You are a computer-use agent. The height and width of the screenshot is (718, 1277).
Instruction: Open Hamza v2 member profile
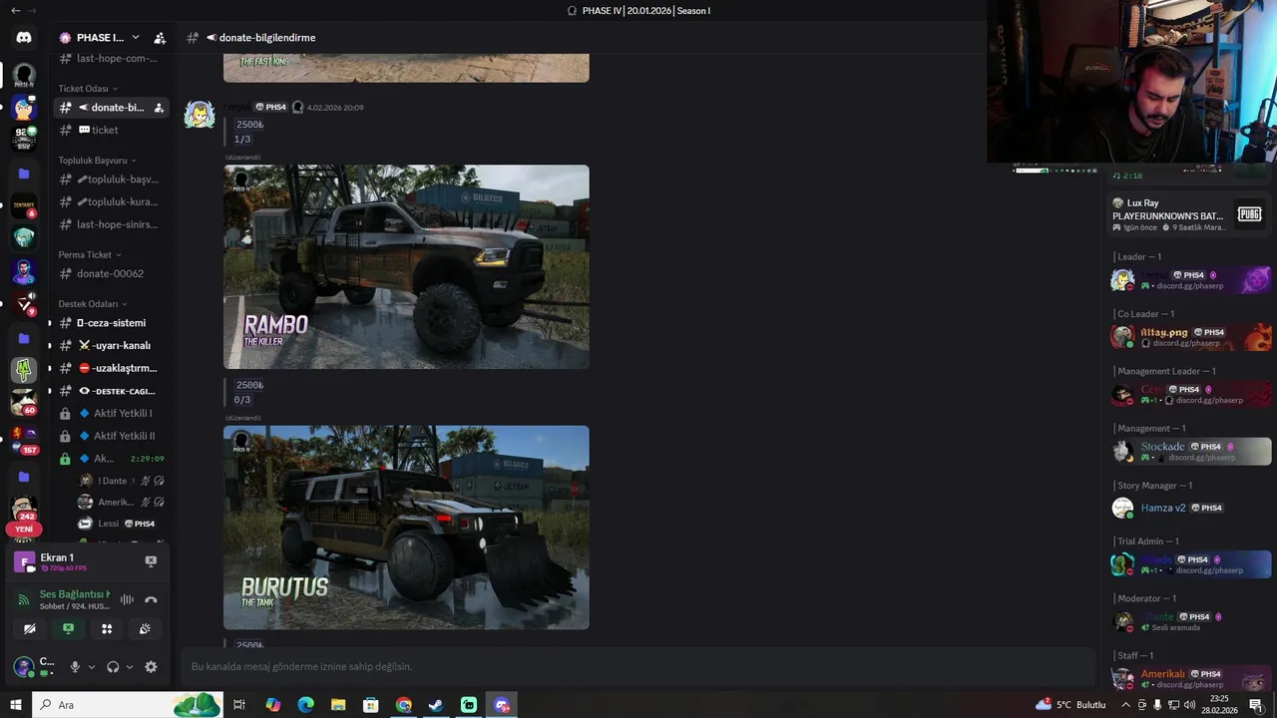(1190, 508)
